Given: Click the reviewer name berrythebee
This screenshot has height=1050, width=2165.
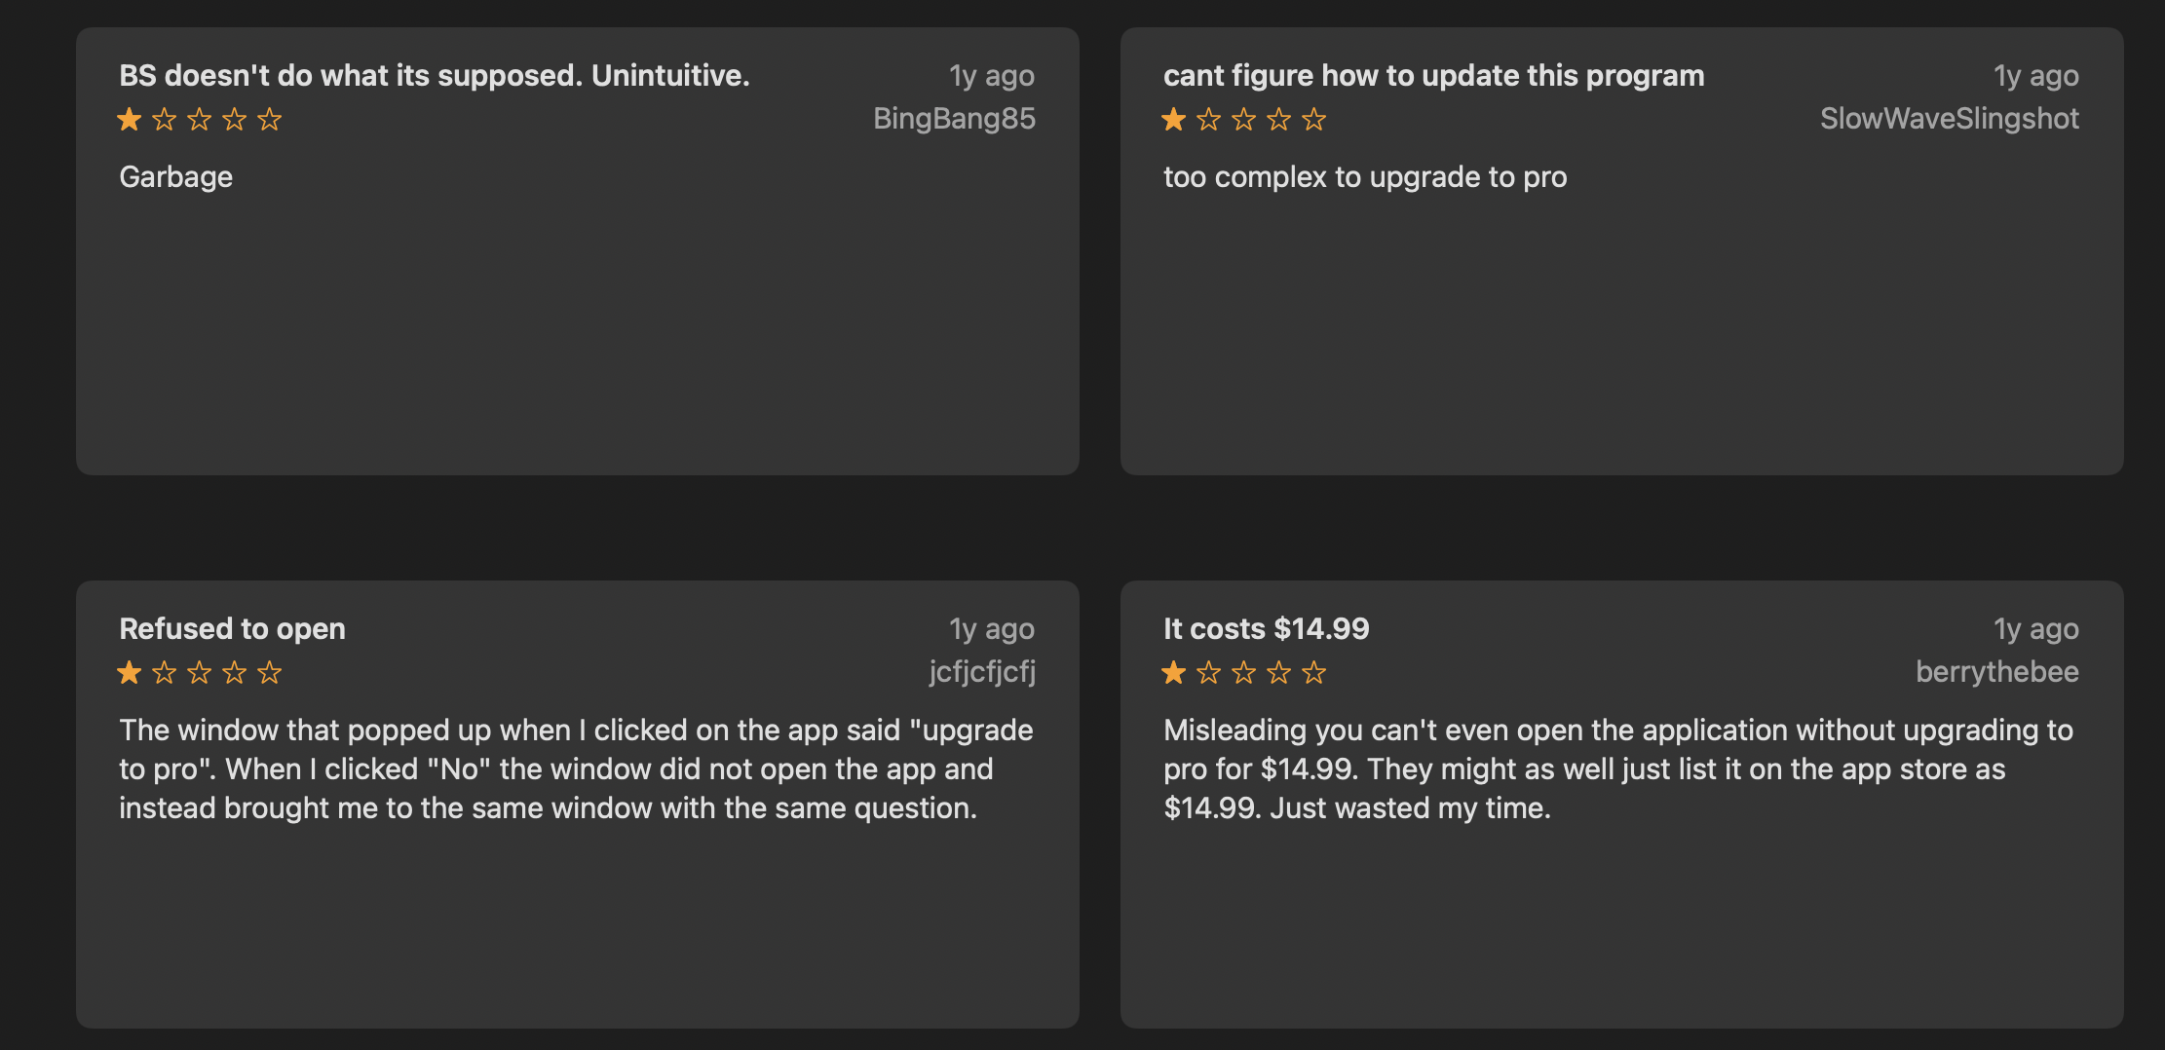Looking at the screenshot, I should tap(1996, 672).
